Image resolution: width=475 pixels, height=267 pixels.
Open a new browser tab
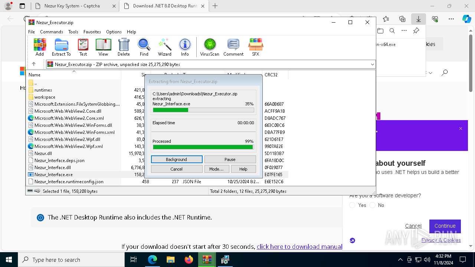point(215,6)
